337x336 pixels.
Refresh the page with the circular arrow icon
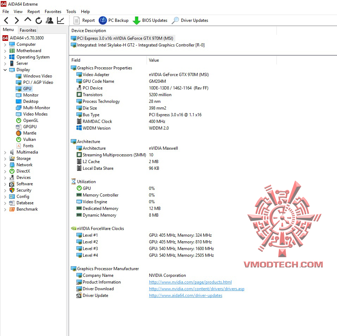pyautogui.click(x=39, y=20)
